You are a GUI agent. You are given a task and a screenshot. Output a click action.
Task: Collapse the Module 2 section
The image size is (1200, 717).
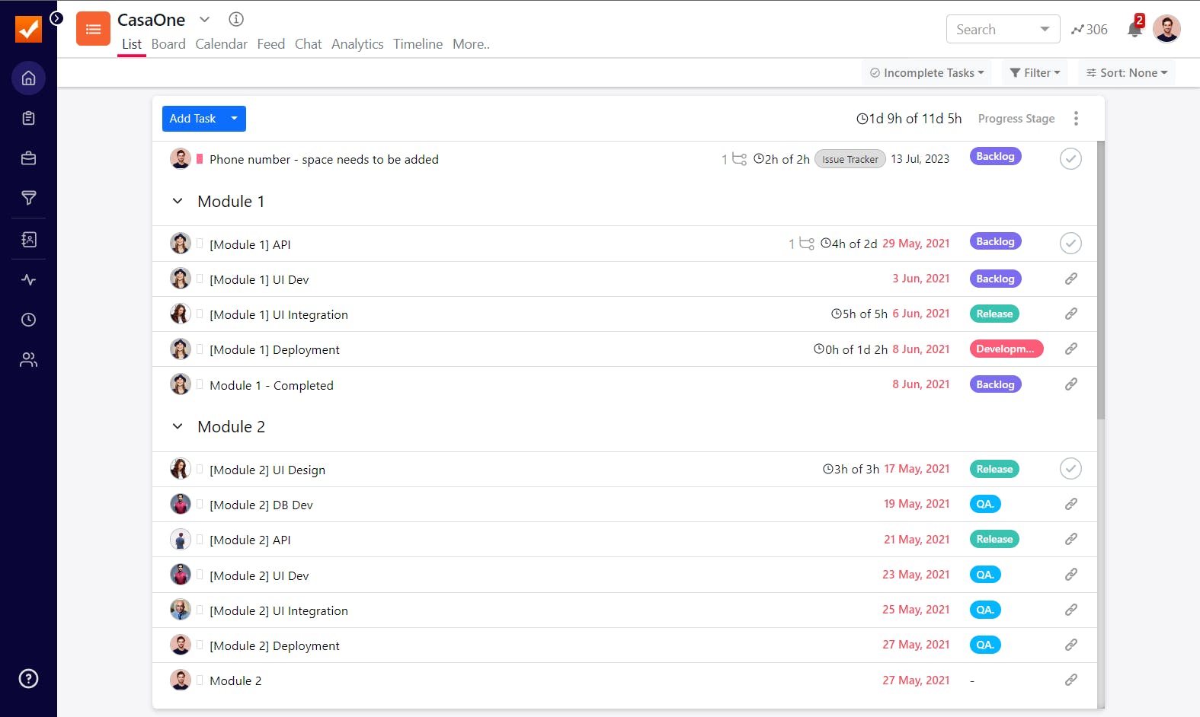[178, 426]
